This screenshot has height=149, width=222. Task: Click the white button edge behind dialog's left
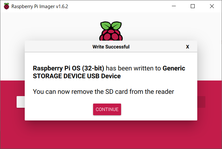(21, 102)
